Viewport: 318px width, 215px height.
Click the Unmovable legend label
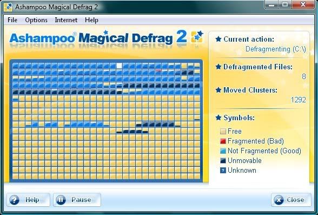tap(244, 161)
